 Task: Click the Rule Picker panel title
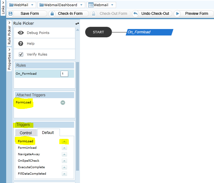click(x=23, y=23)
